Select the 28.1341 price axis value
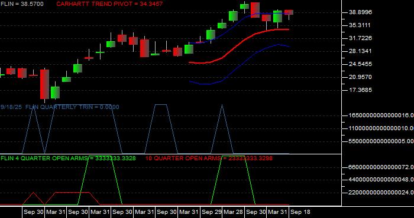Image resolution: width=414 pixels, height=218 pixels. (x=360, y=51)
